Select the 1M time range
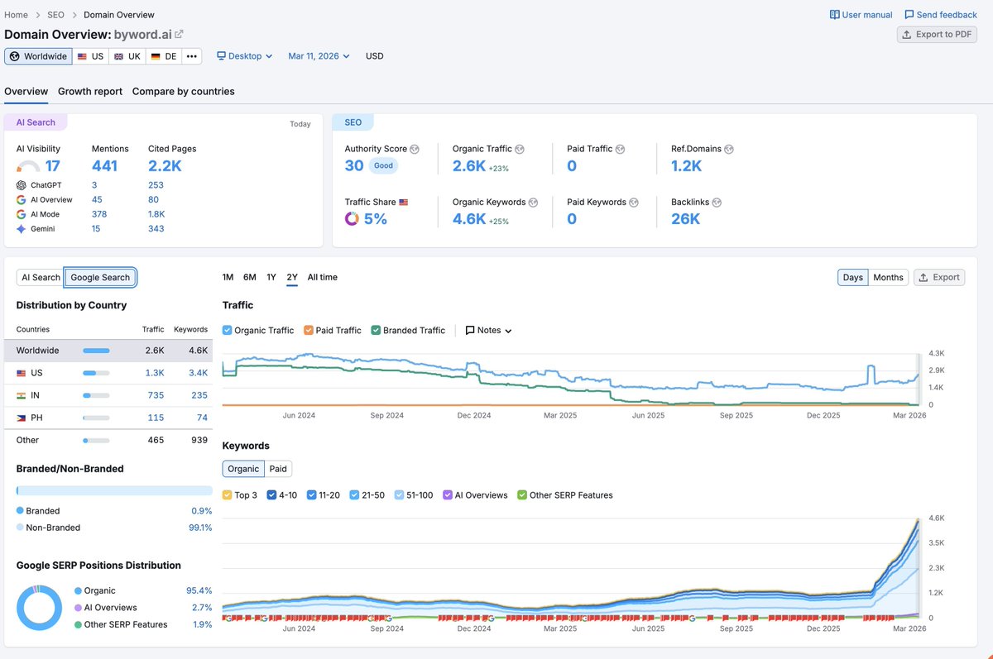Viewport: 993px width, 659px height. pos(228,277)
